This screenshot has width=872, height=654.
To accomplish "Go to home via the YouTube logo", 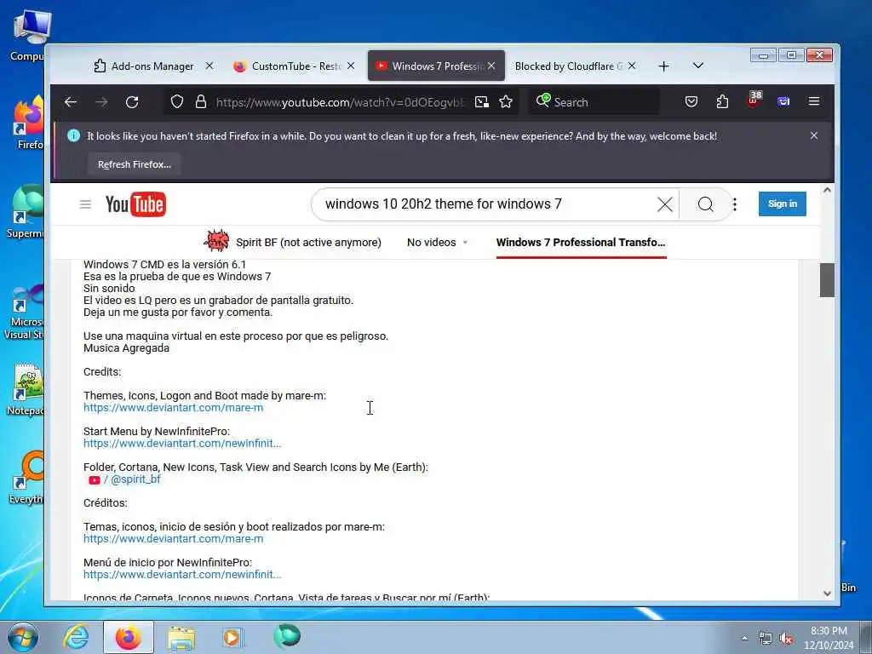I will [135, 204].
